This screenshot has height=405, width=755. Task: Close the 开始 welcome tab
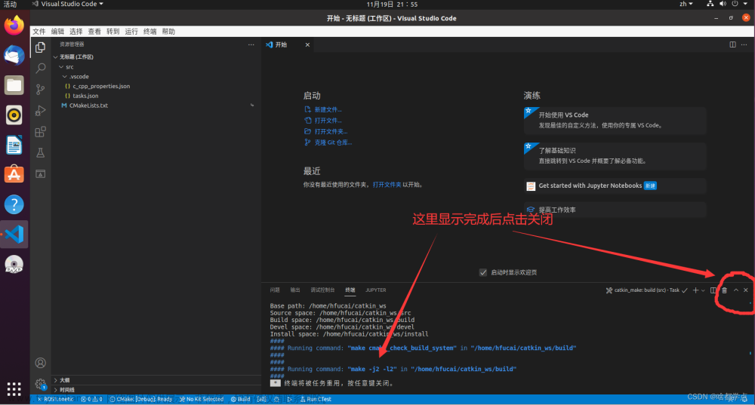coord(307,44)
